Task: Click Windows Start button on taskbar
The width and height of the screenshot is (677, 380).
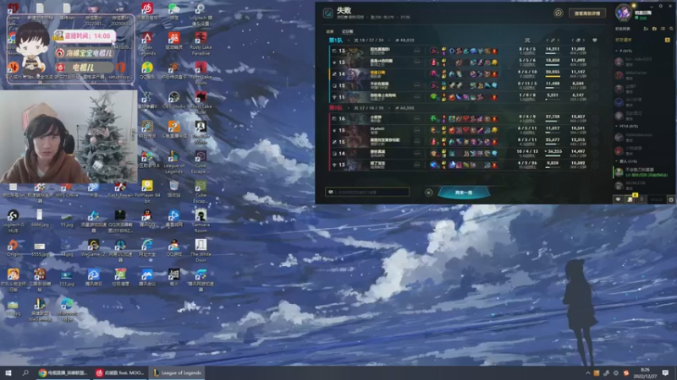Action: [x=8, y=372]
